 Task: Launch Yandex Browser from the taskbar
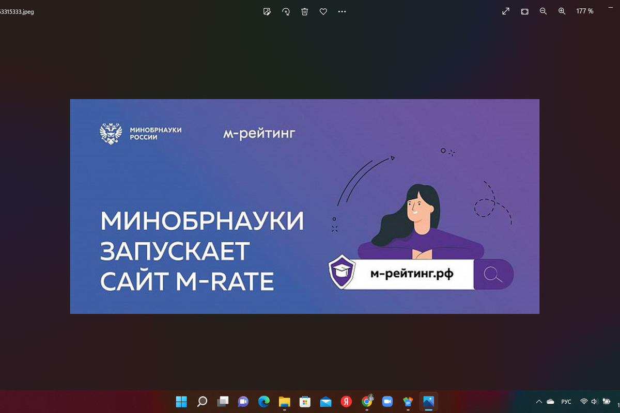coord(346,401)
